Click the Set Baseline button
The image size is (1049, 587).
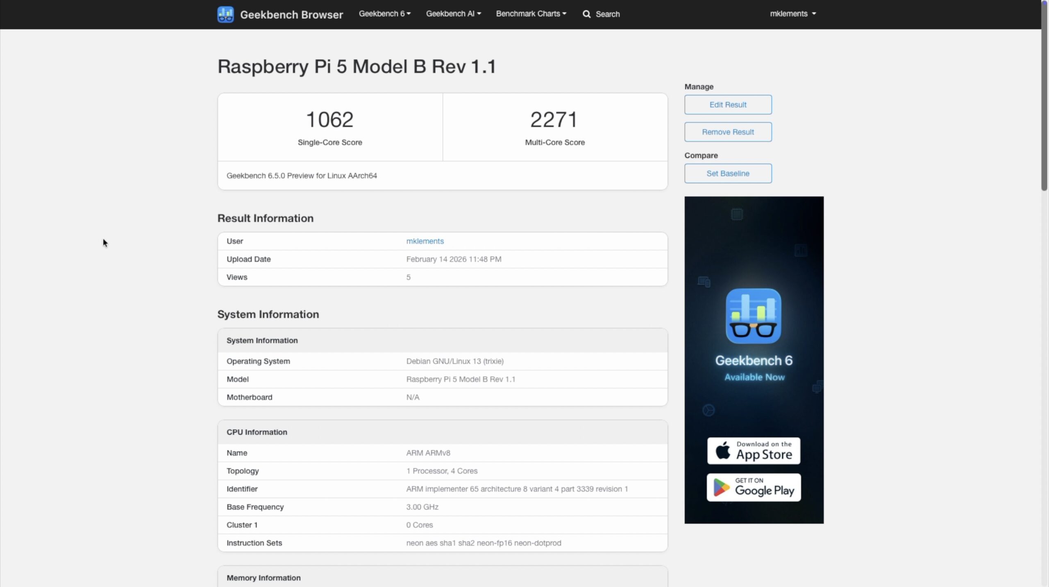tap(728, 174)
